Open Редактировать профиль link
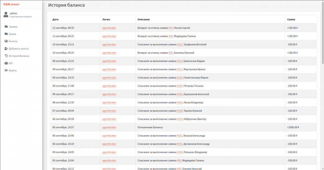This screenshot has width=324, height=170. click(x=21, y=17)
